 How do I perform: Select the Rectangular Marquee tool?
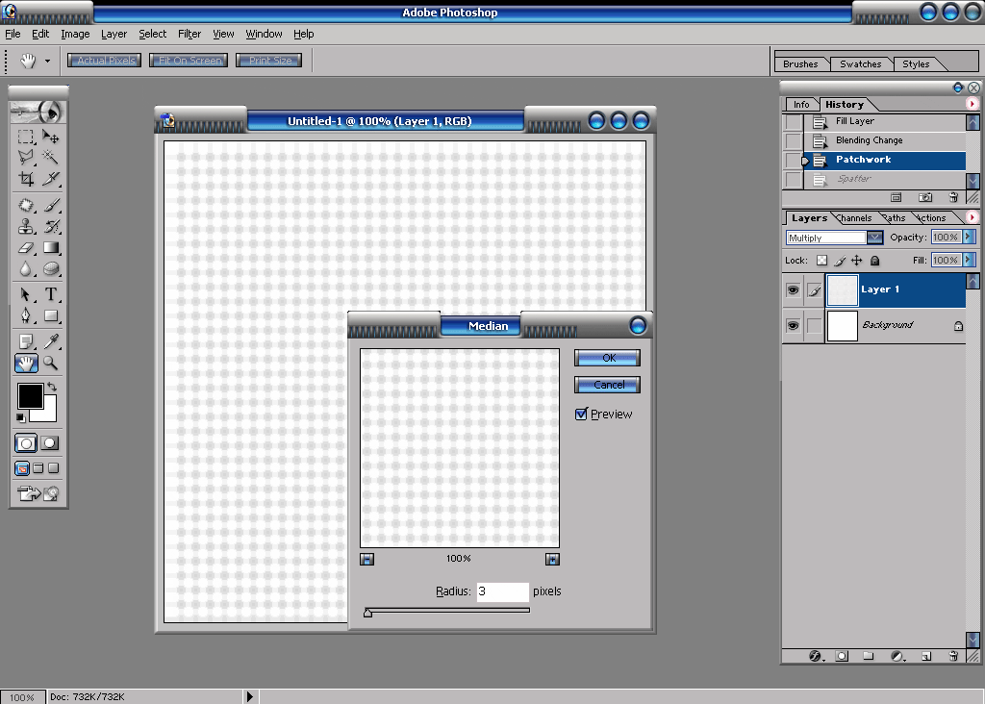click(x=26, y=137)
